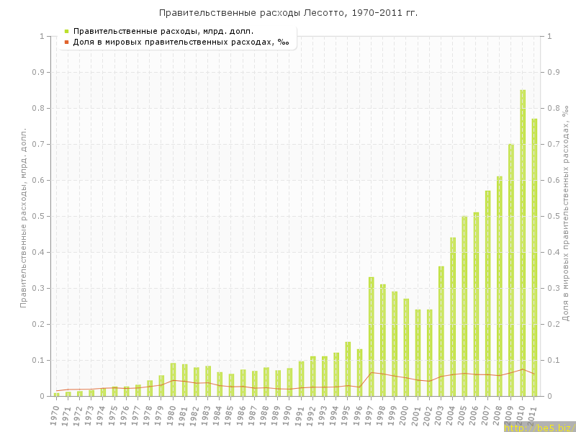
Task: Click the left y-axis title text
Action: click(24, 217)
